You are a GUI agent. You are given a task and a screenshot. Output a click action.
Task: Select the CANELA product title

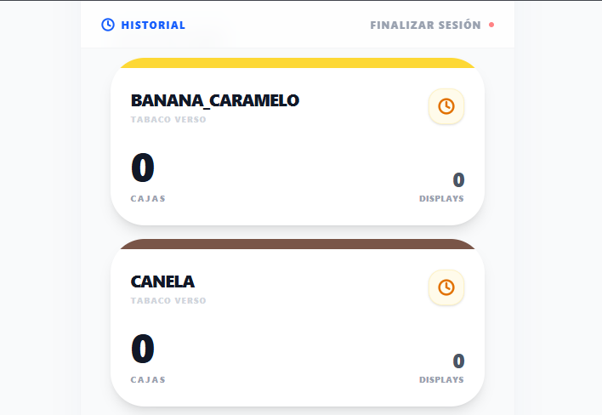point(162,281)
